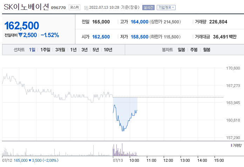
Task: Click the 15:00 time axis label
Action: pyautogui.click(x=219, y=160)
